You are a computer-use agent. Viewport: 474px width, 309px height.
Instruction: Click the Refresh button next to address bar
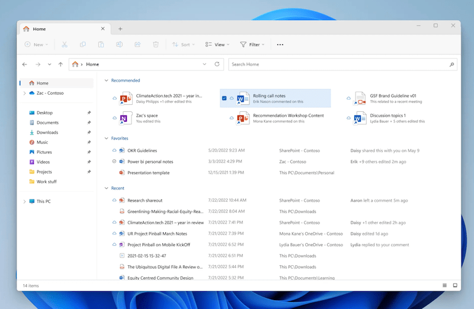point(217,64)
